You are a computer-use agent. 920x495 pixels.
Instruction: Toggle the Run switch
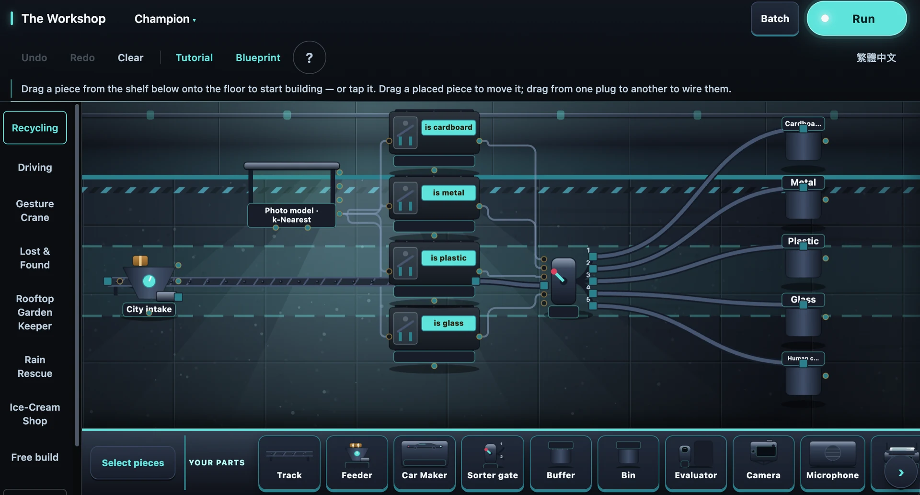pyautogui.click(x=856, y=19)
